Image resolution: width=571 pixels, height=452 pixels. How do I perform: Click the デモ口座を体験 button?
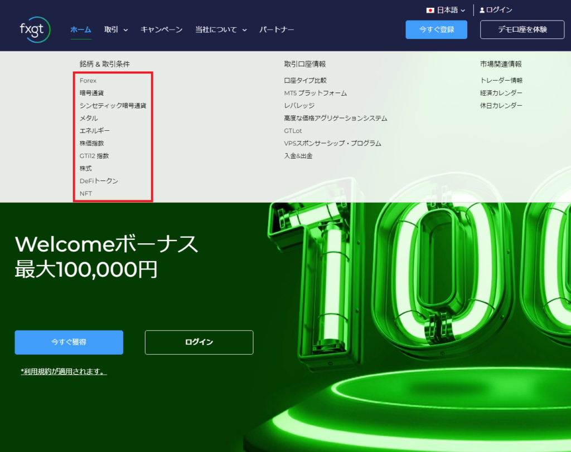click(x=522, y=30)
